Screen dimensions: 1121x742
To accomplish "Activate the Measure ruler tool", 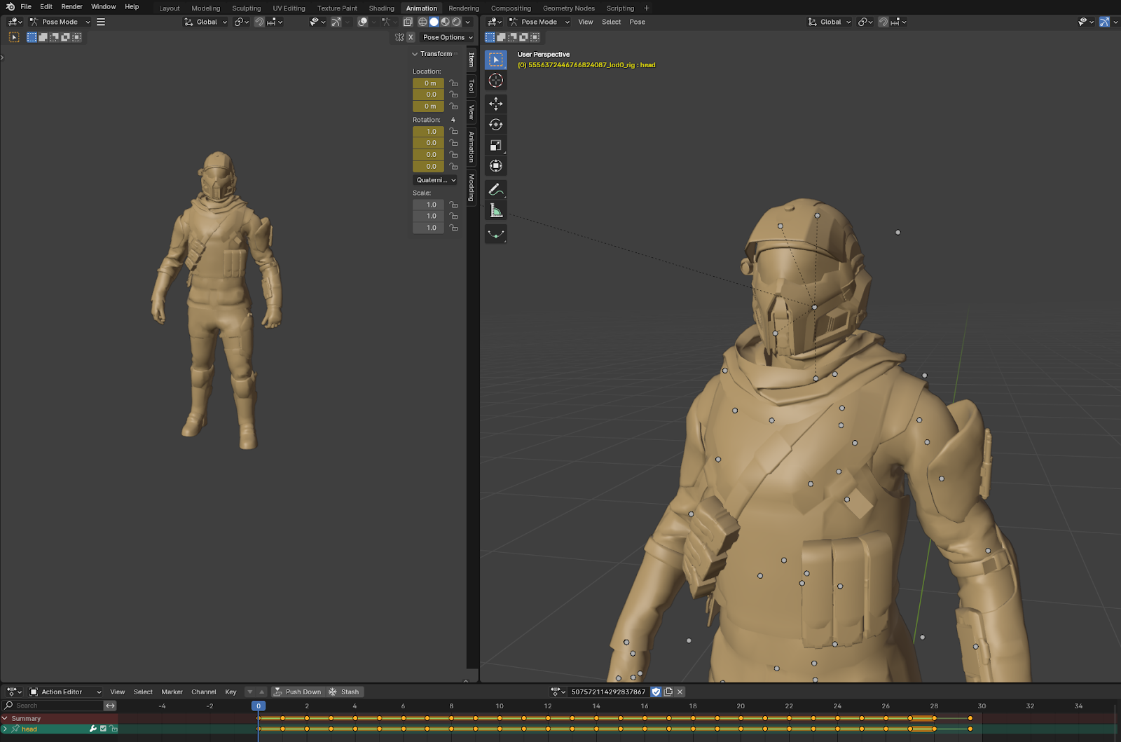I will coord(496,211).
